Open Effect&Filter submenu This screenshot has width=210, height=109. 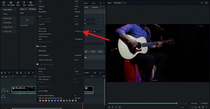(x=60, y=51)
